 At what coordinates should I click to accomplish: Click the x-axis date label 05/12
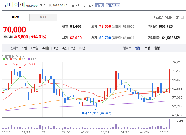pyautogui.click(x=164, y=132)
